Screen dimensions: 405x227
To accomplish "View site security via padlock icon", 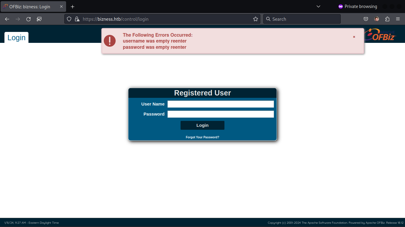I will [77, 19].
